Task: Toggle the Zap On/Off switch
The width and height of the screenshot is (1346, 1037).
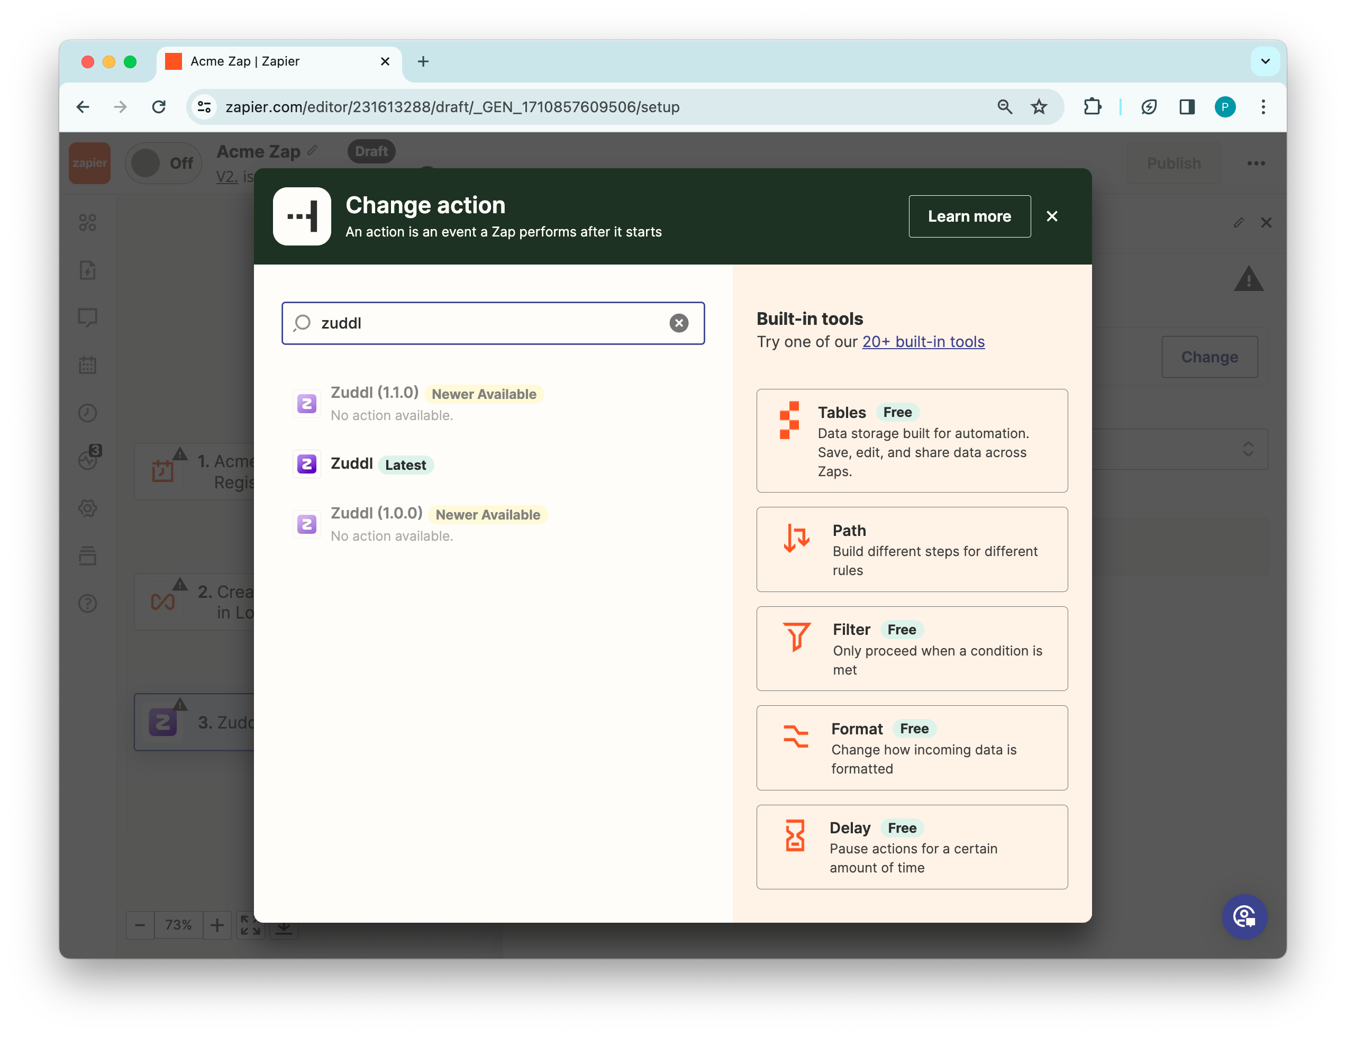Action: (163, 163)
